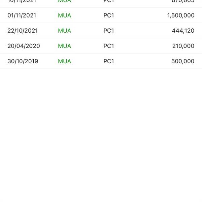Tap the partially visible date in the top row
Screen dimensions: 202x202
click(x=22, y=1)
